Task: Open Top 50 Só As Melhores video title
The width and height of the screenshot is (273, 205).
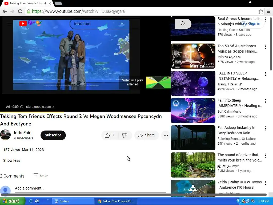Action: coord(238,49)
